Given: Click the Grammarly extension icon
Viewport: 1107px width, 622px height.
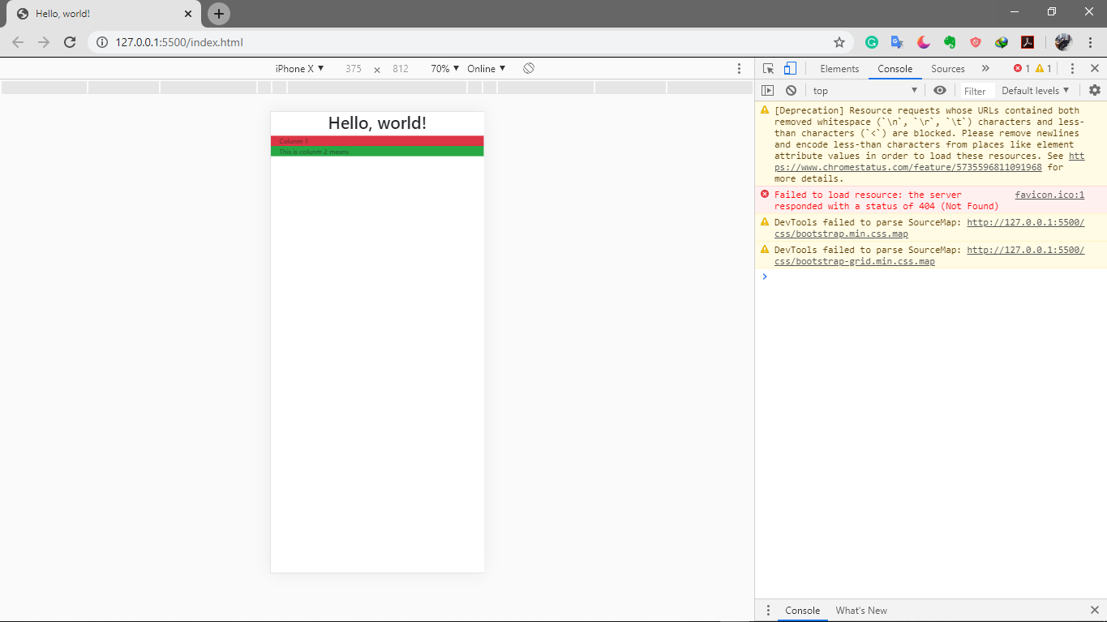Looking at the screenshot, I should pos(872,42).
